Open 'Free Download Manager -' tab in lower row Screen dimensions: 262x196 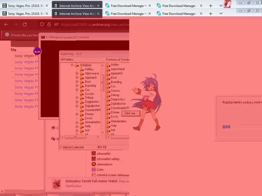[179, 14]
